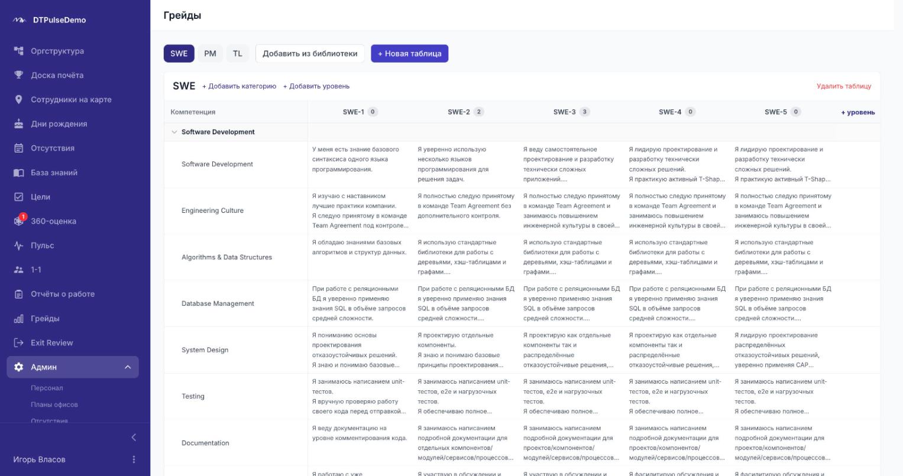The height and width of the screenshot is (476, 903).
Task: Open the SWE-4 cell for Database Management
Action: (x=677, y=303)
